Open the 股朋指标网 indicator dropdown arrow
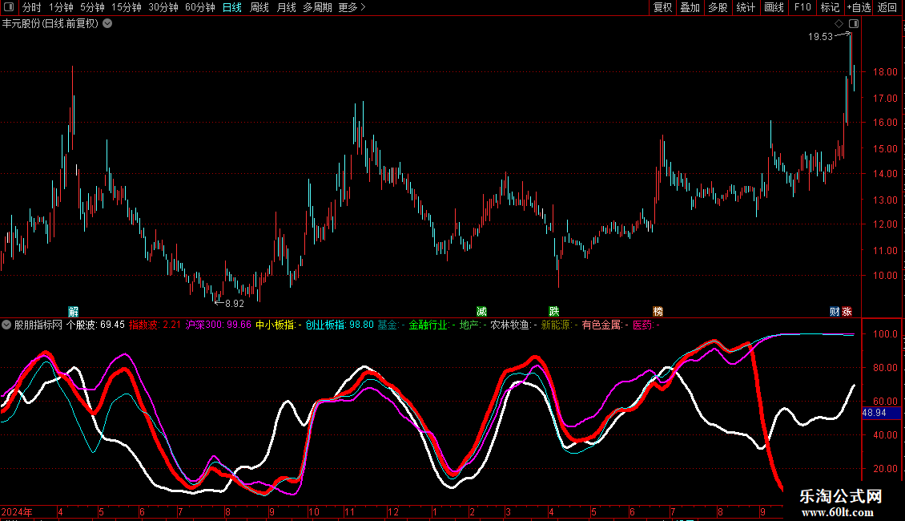Screen dimensions: 905x521 pyautogui.click(x=7, y=325)
